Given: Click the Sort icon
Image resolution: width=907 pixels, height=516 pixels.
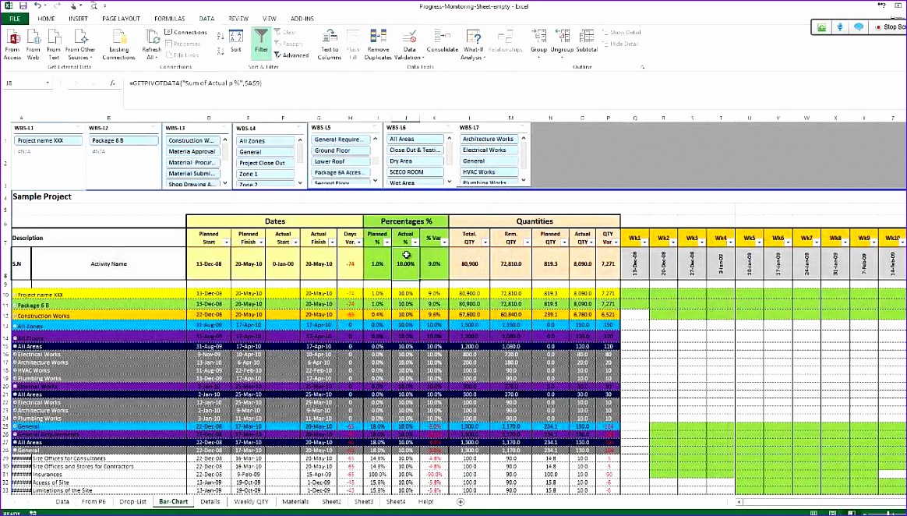Looking at the screenshot, I should tap(235, 41).
